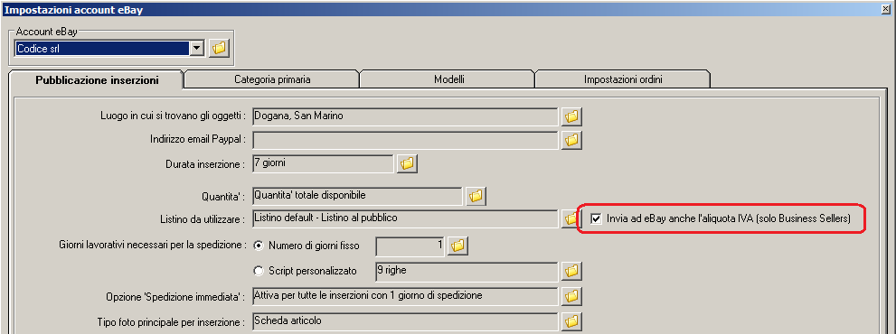896x334 pixels.
Task: Open folder icon beside 9 righe script field
Action: (571, 271)
